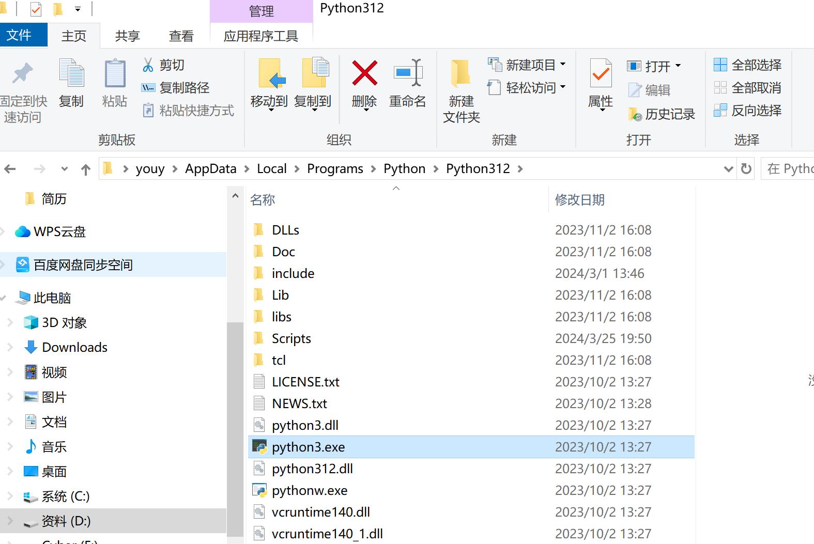Viewport: 814px width, 544px height.
Task: Select the pythonw.exe file
Action: point(471,490)
